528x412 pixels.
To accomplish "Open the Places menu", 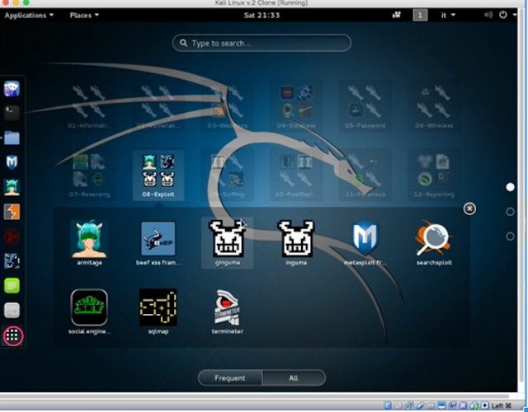I will (x=84, y=15).
